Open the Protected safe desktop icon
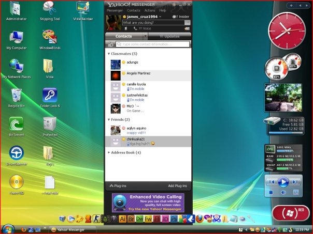 point(50,127)
